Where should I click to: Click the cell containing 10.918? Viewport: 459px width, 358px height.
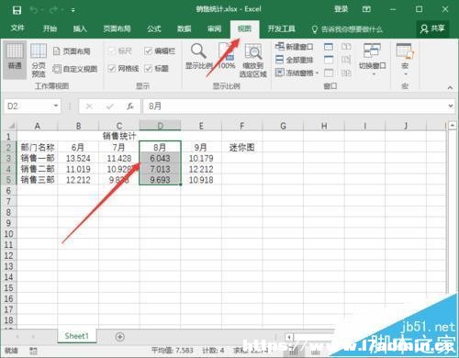point(201,180)
